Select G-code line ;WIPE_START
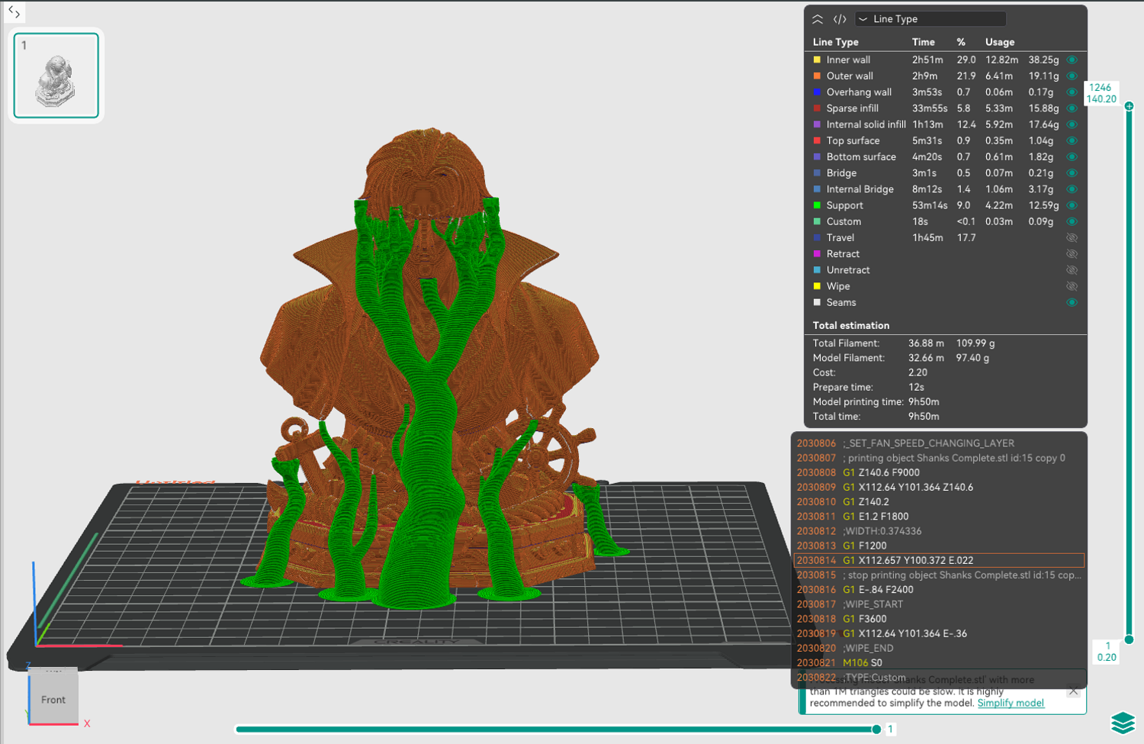 coord(940,604)
